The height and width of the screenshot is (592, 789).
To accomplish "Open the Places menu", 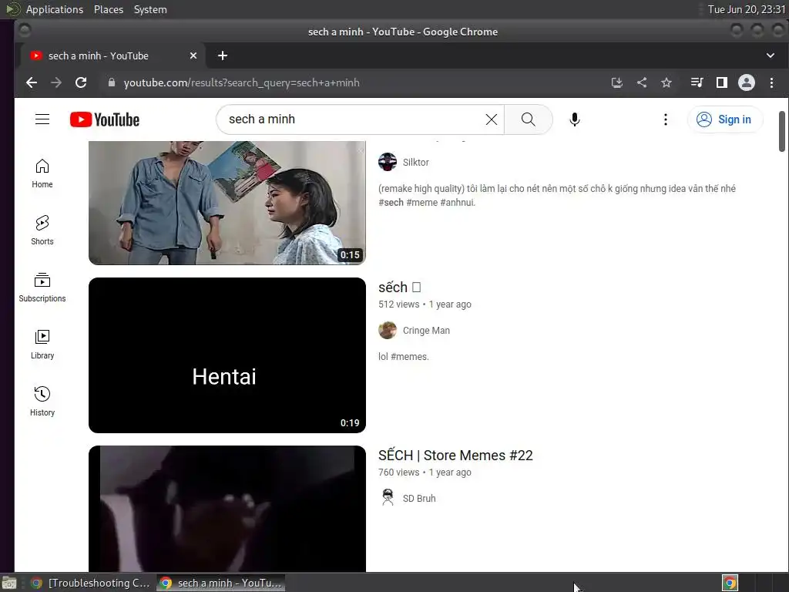I will point(108,9).
